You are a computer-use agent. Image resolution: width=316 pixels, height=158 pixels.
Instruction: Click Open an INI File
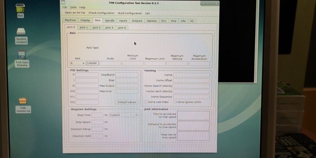pos(75,13)
